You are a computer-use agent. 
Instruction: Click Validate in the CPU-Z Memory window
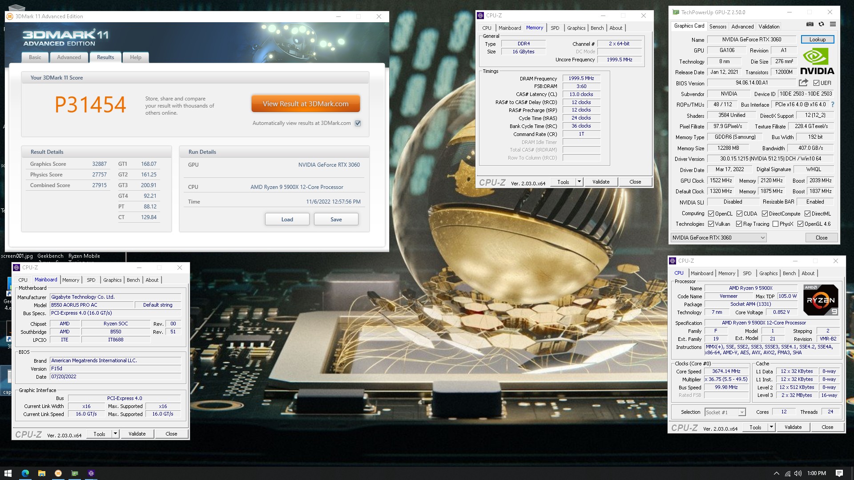pyautogui.click(x=600, y=182)
